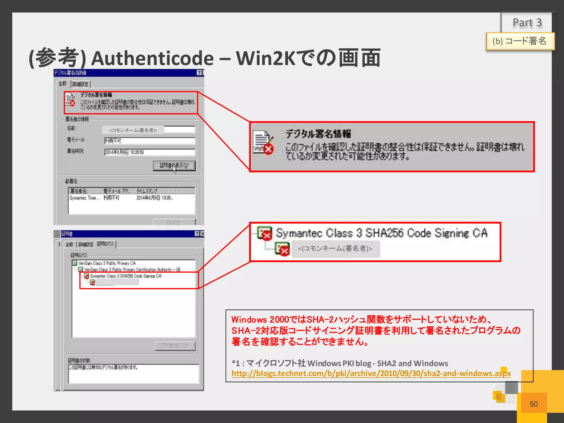Click the invalid leaf certificate icon in path tree
Image resolution: width=564 pixels, height=423 pixels.
pos(92,282)
